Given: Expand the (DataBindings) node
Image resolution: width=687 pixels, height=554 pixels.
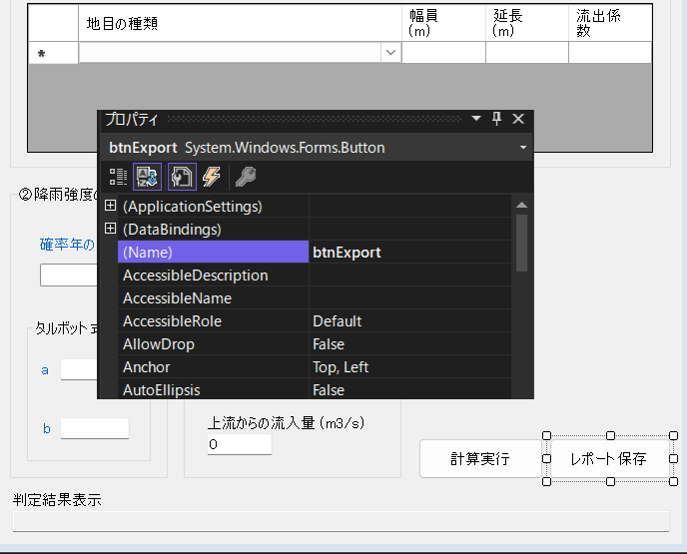Looking at the screenshot, I should [110, 230].
